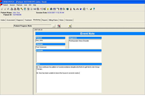This screenshot has width=145, height=106.
Task: Click the people and house toolbar icon
Action: pyautogui.click(x=45, y=9)
